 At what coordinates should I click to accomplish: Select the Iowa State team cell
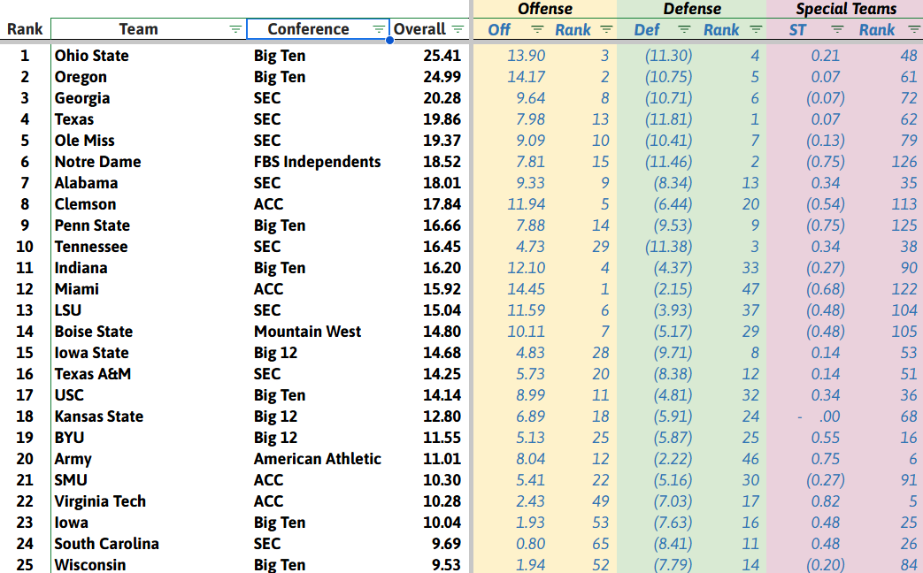tap(92, 353)
